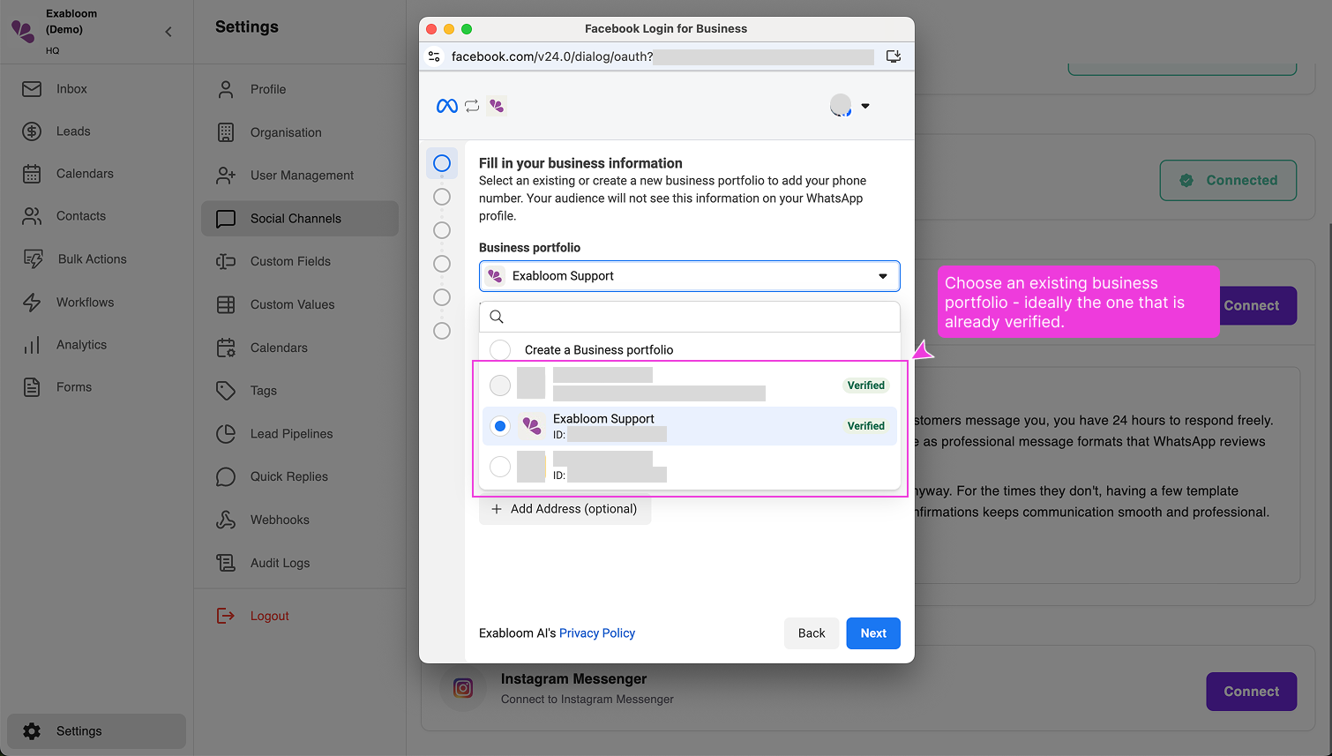
Task: Open the Privacy Policy link
Action: point(596,633)
